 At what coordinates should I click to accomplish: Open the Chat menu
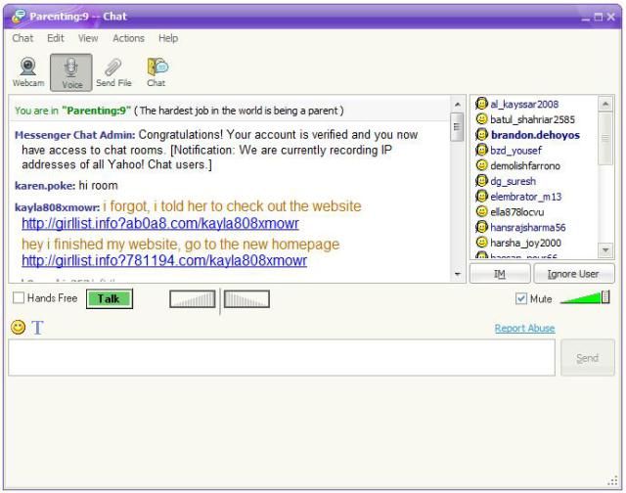22,38
